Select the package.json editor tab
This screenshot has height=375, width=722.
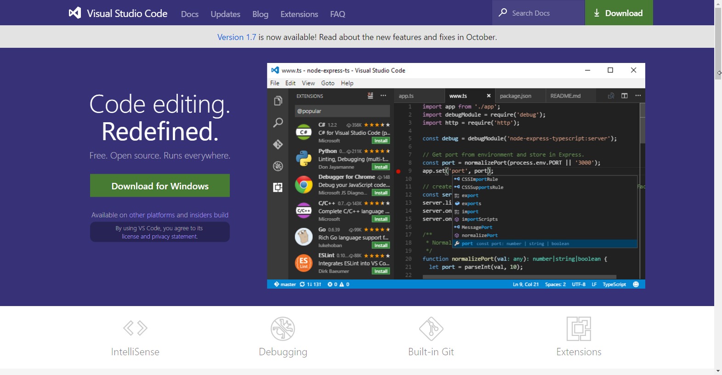coord(520,96)
